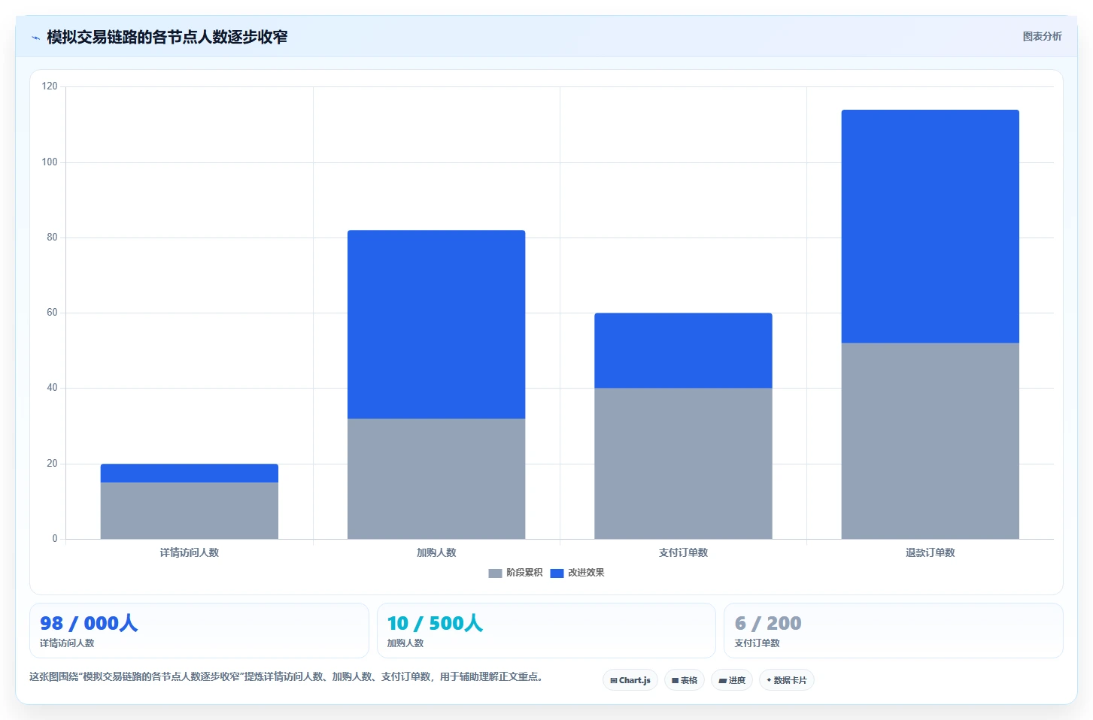Click the 20 y-axis tick label
Screen dimensions: 1093x720
point(52,463)
